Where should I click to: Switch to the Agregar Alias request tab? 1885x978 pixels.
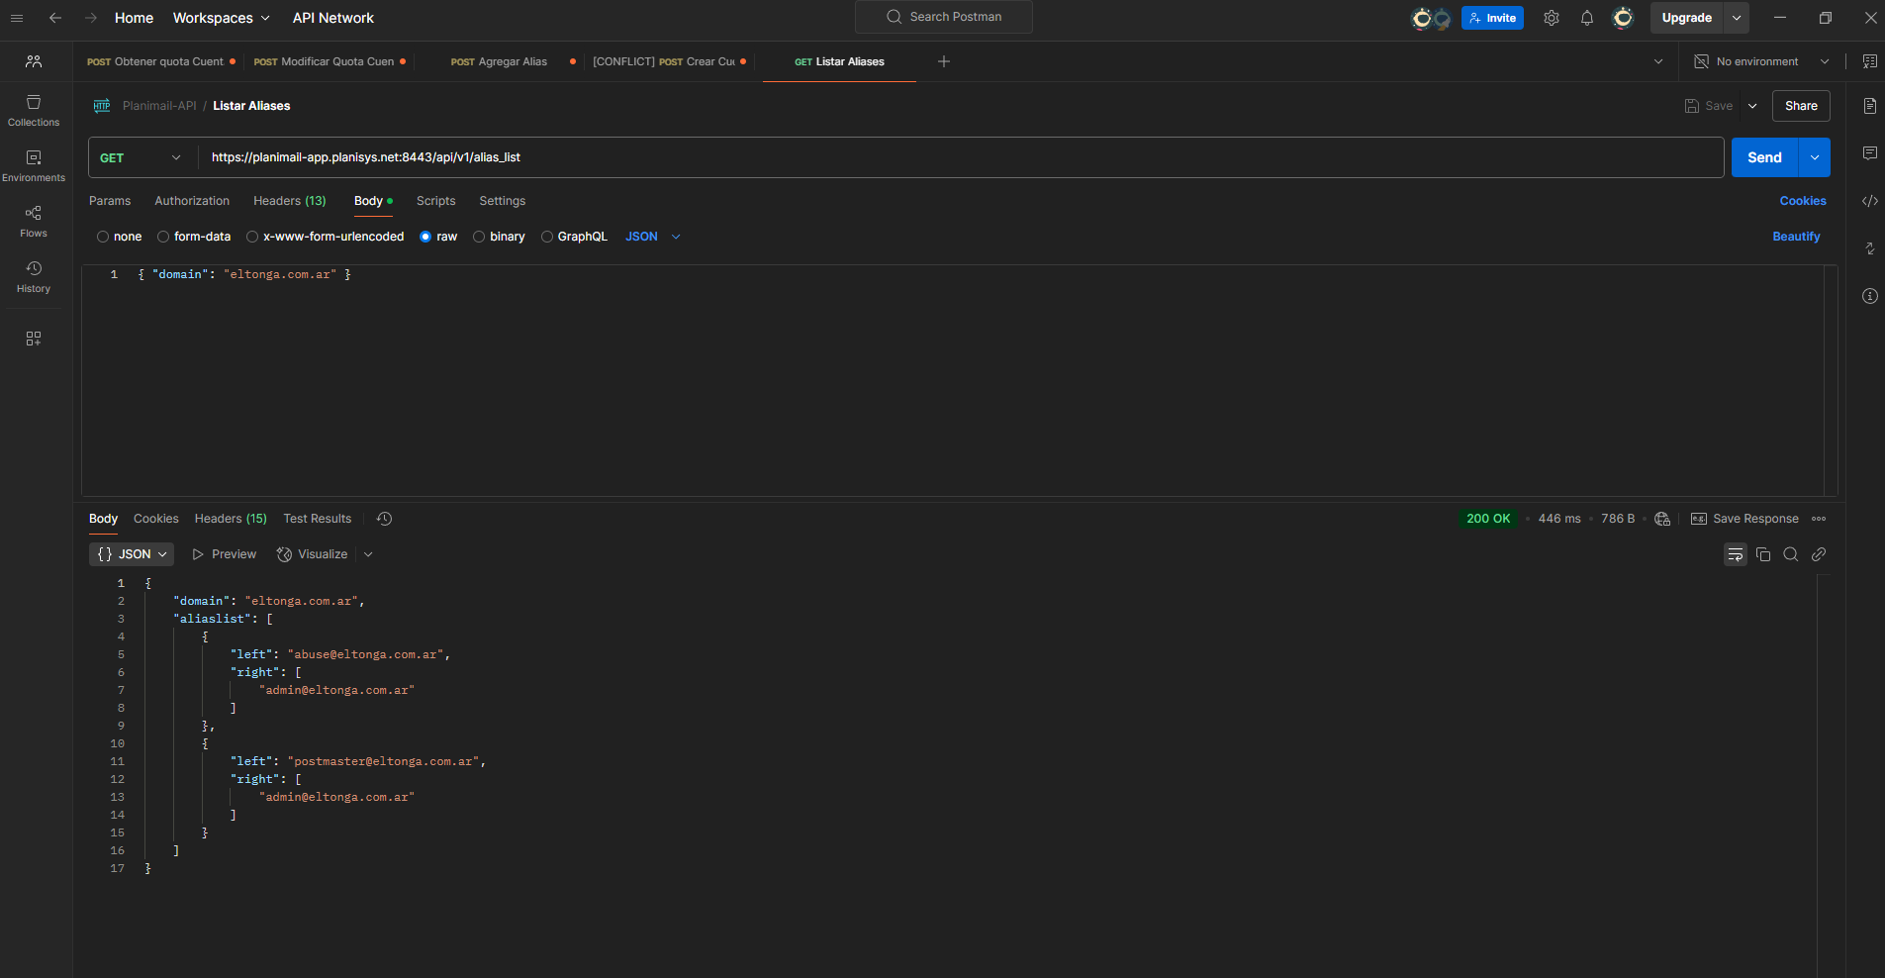500,61
